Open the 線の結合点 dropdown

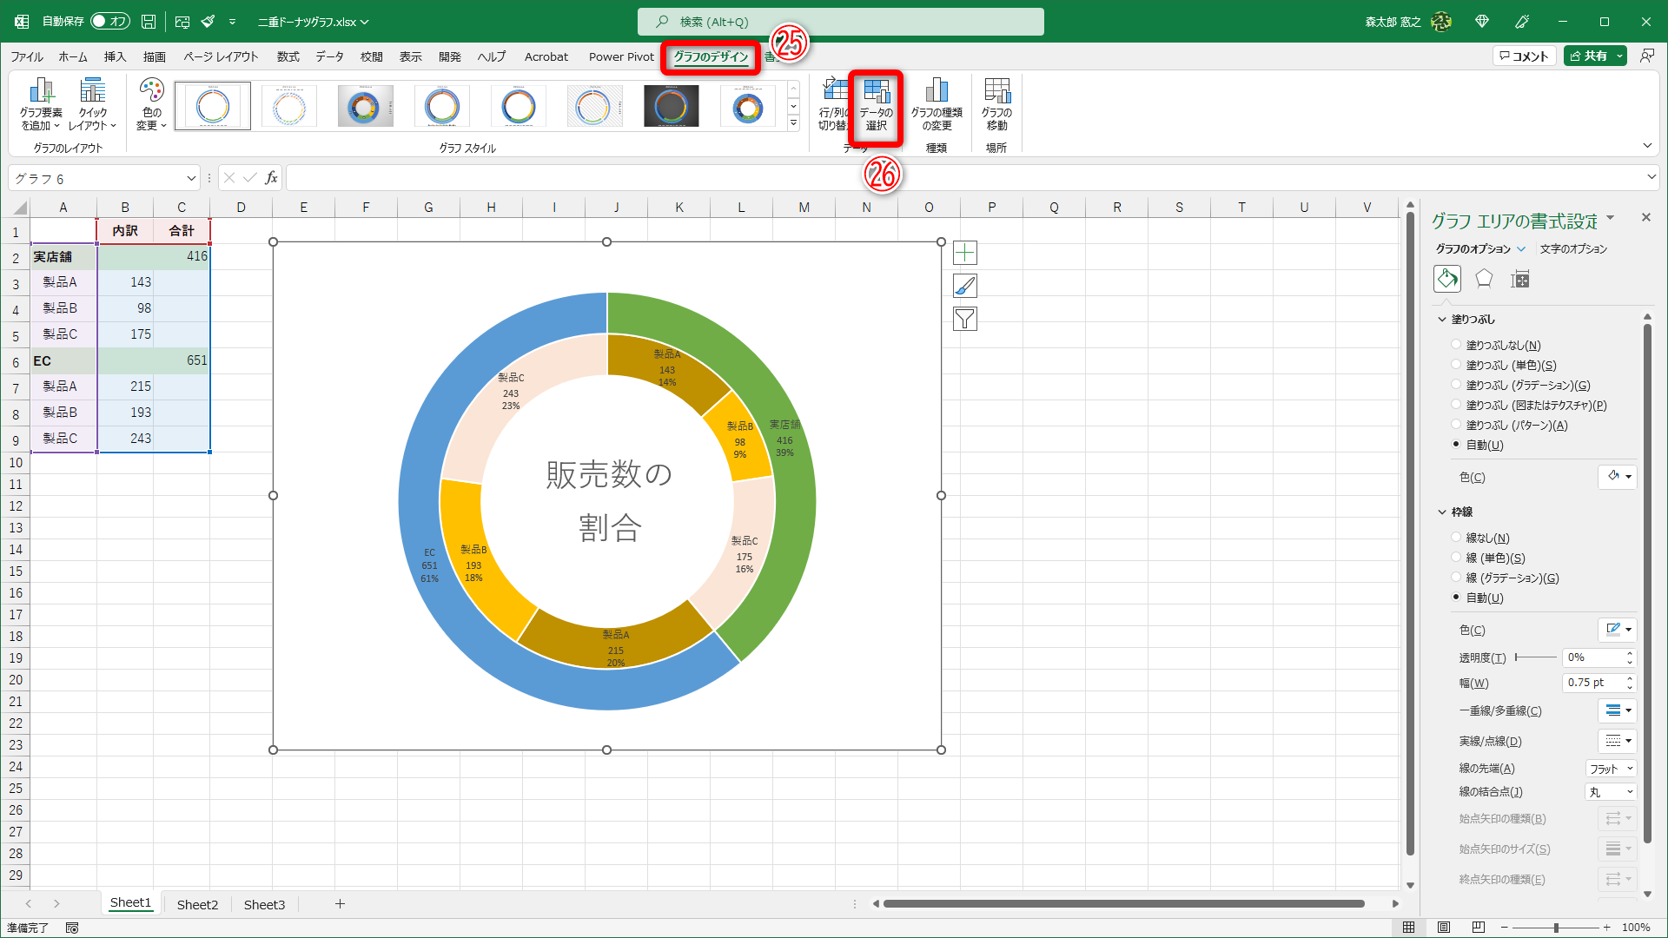point(1611,791)
